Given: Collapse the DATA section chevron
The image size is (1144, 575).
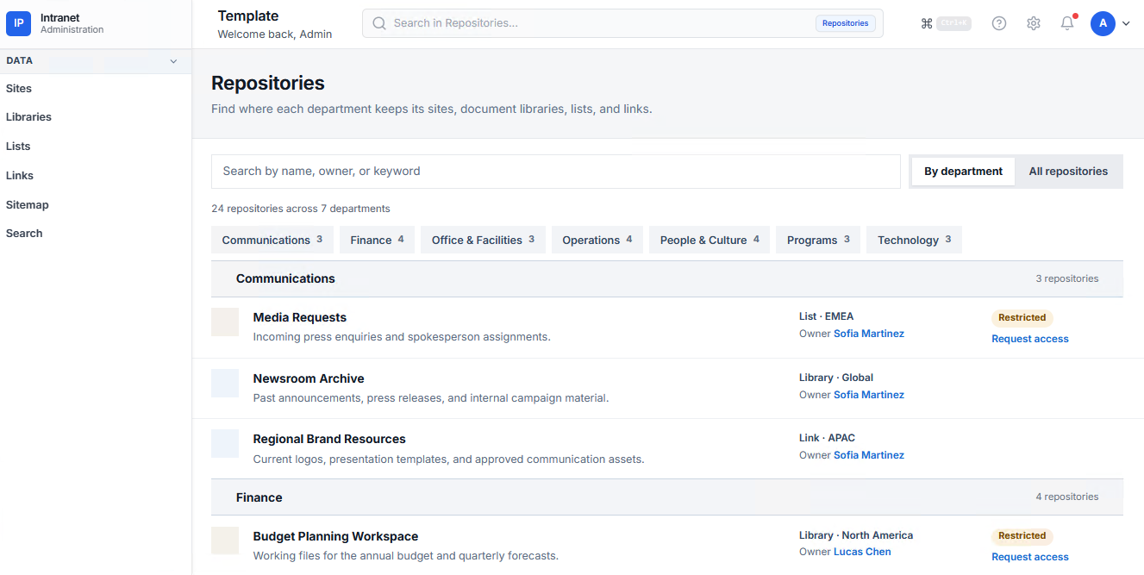Looking at the screenshot, I should [173, 61].
